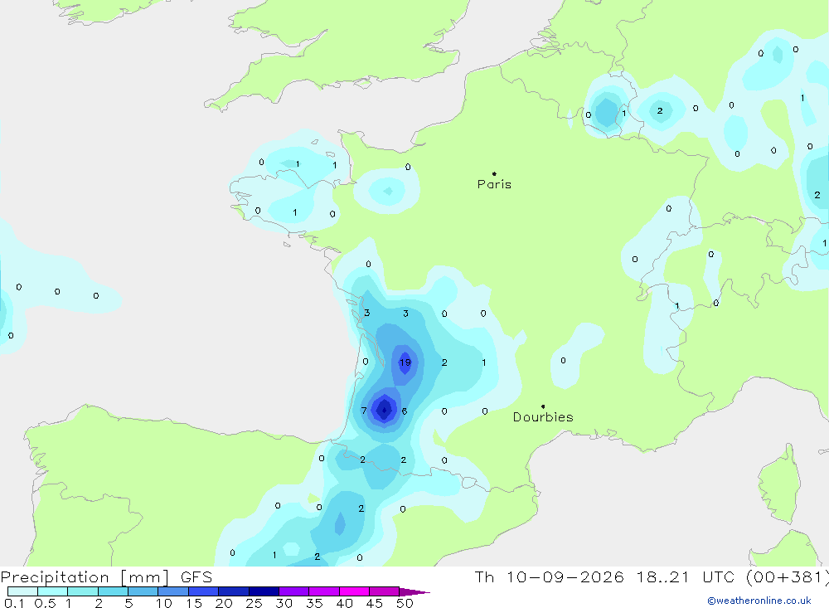Click the 0.1 label under the legend
The image size is (829, 608).
pos(14,603)
